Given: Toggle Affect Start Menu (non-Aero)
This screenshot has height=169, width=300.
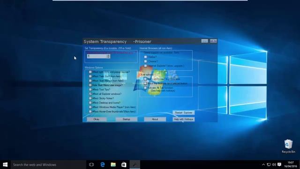Looking at the screenshot, I should (90, 81).
